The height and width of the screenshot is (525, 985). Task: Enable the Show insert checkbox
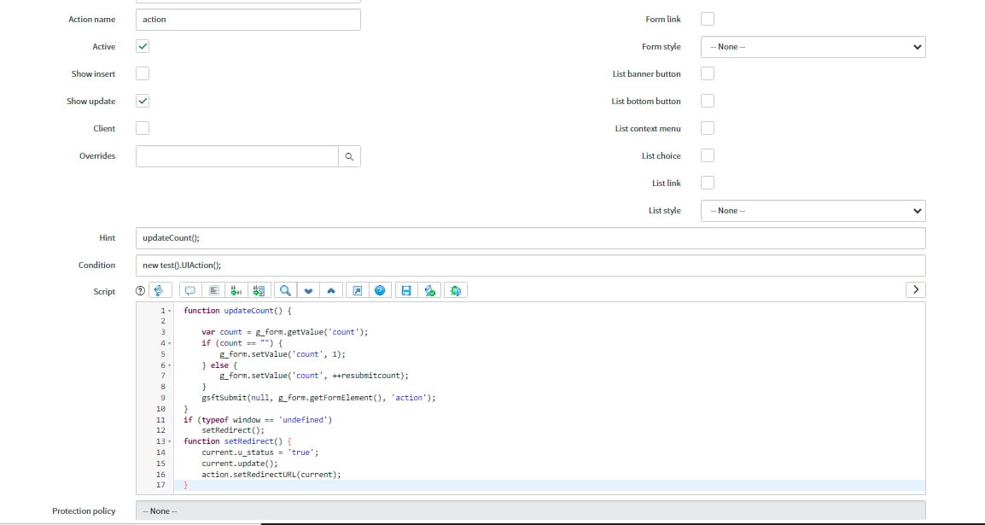(x=143, y=74)
